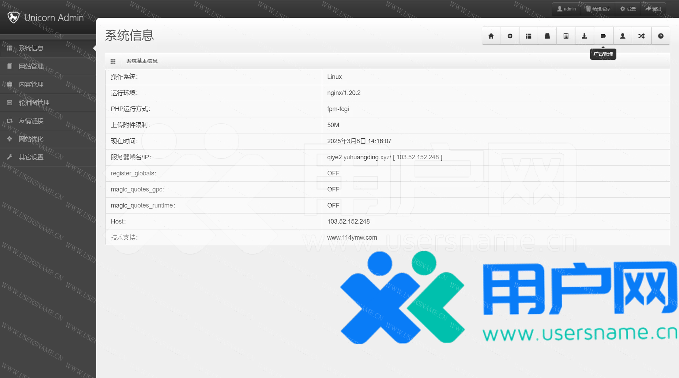The height and width of the screenshot is (378, 679).
Task: Expand 网站管理 sidebar menu
Action: click(x=31, y=66)
